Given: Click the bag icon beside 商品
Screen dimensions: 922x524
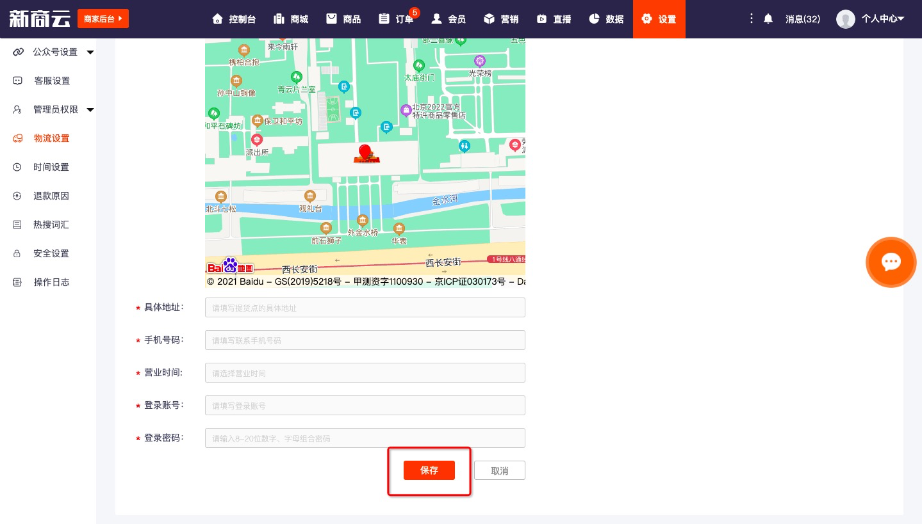Looking at the screenshot, I should [x=331, y=19].
